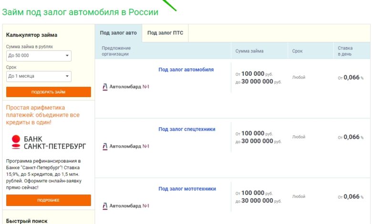Viewport: 372px width, 224px height.
Task: Click the Простая арифметика платежей ad headline
Action: [43, 115]
